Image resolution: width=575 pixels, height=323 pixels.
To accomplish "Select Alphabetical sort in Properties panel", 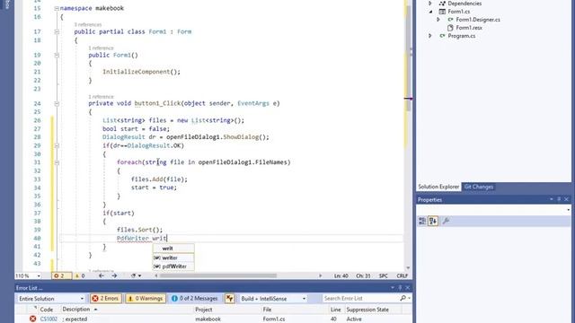I will pos(433,221).
